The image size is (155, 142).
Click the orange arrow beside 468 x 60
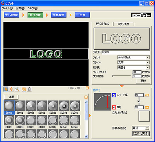pyautogui.click(x=87, y=88)
